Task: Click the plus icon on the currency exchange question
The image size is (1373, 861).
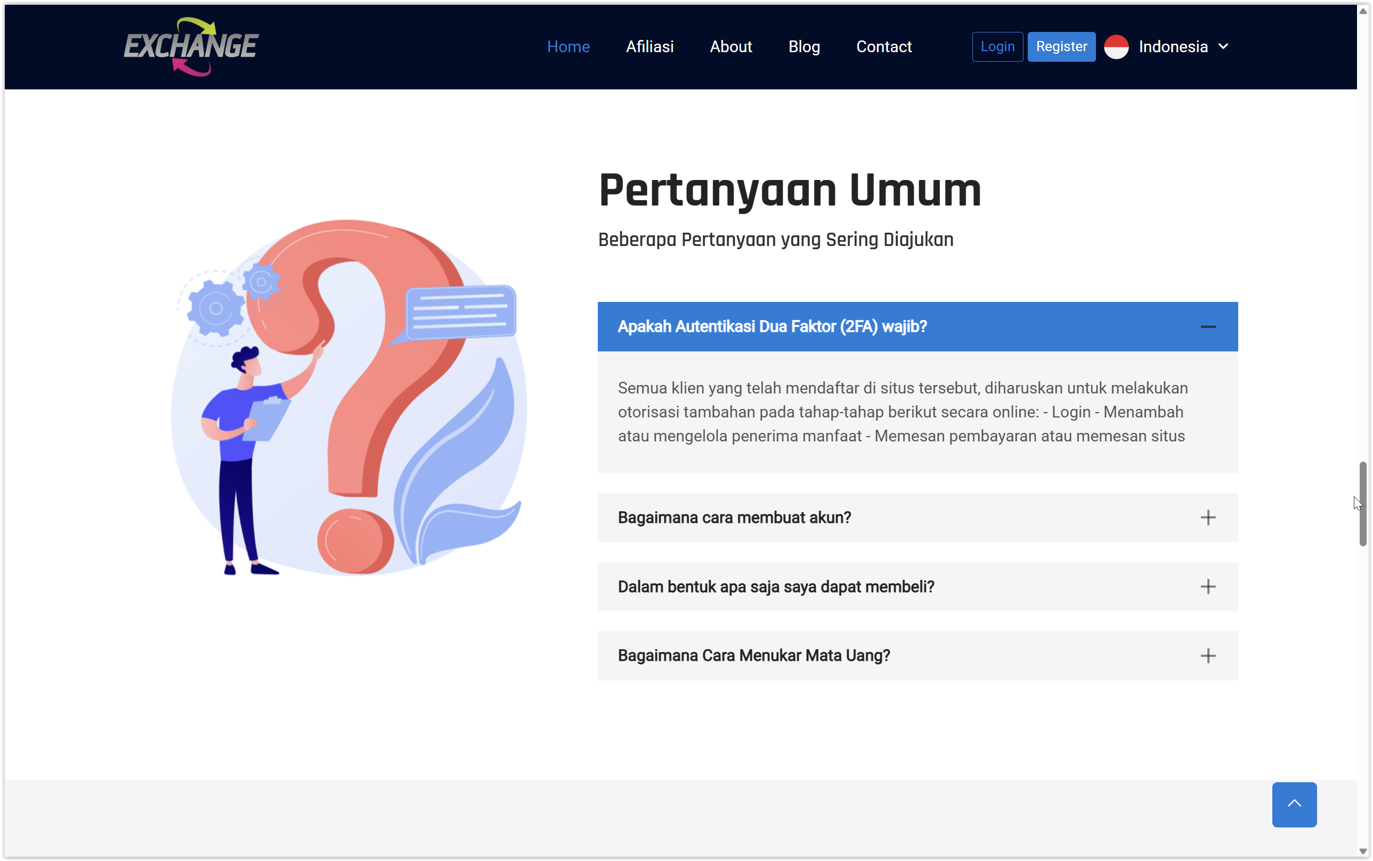Action: (1209, 655)
